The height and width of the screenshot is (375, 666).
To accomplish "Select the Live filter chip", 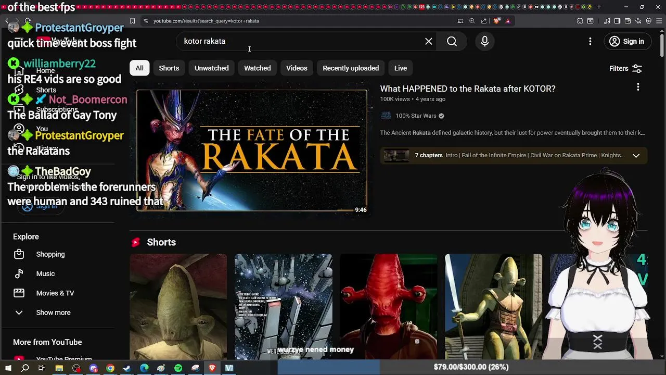I will (x=401, y=68).
